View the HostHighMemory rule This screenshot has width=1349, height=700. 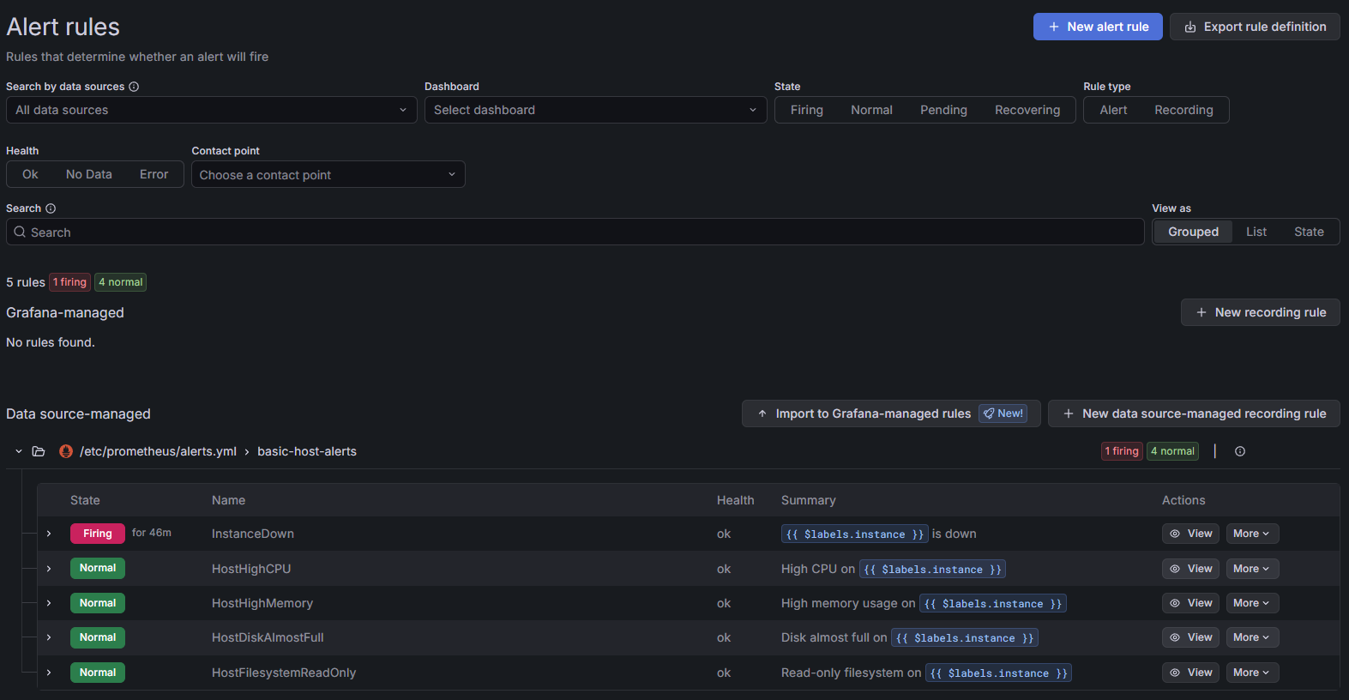click(1190, 603)
